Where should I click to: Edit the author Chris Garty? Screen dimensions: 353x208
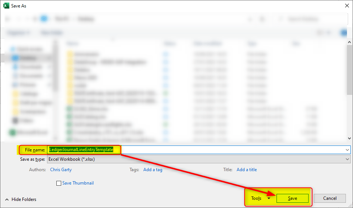tap(61, 170)
